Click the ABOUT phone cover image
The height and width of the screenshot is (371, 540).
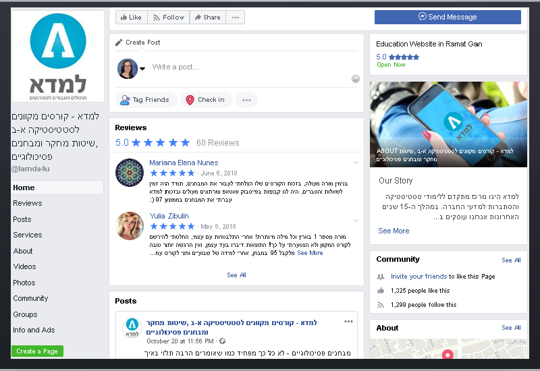click(448, 124)
